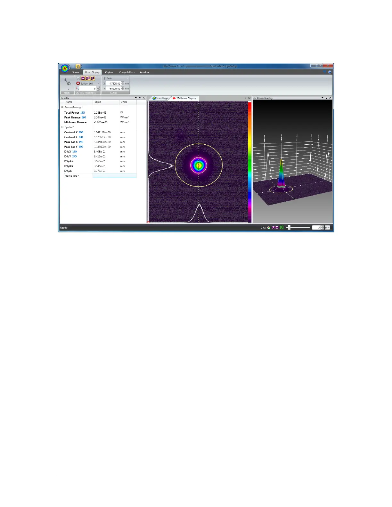Image resolution: width=392 pixels, height=507 pixels.
Task: Click the status bar field showing 3
Action: 316,228
